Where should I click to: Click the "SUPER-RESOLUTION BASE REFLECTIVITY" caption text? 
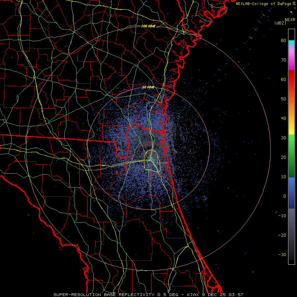pyautogui.click(x=104, y=295)
